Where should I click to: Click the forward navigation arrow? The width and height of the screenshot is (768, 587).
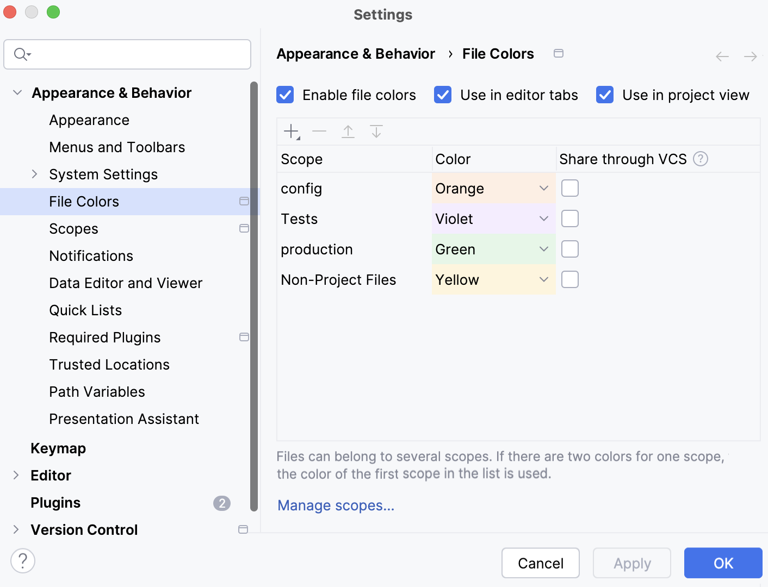(x=751, y=57)
